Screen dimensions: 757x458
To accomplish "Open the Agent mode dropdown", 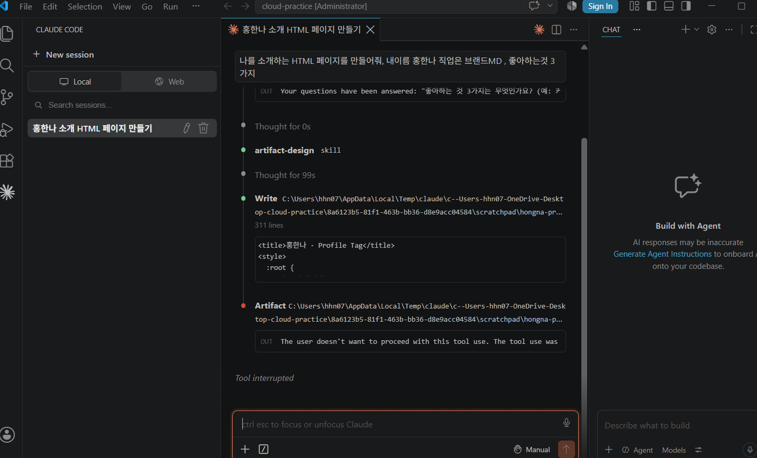I will pos(637,450).
